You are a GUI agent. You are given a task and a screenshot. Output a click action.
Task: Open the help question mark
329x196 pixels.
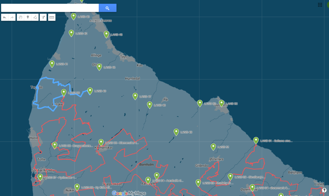click(x=324, y=190)
